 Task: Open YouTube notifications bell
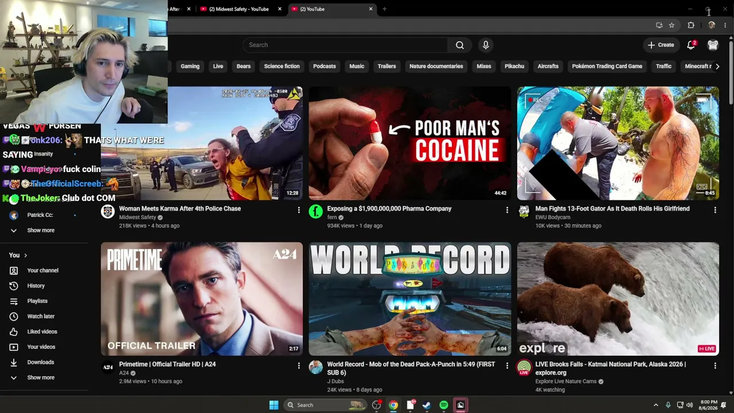click(691, 45)
